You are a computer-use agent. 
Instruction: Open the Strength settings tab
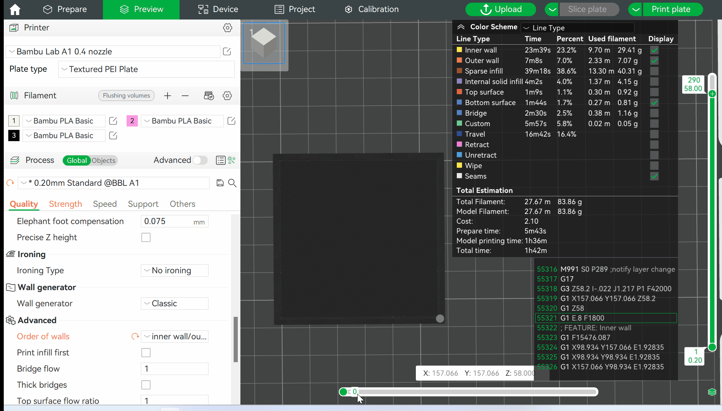tap(65, 204)
